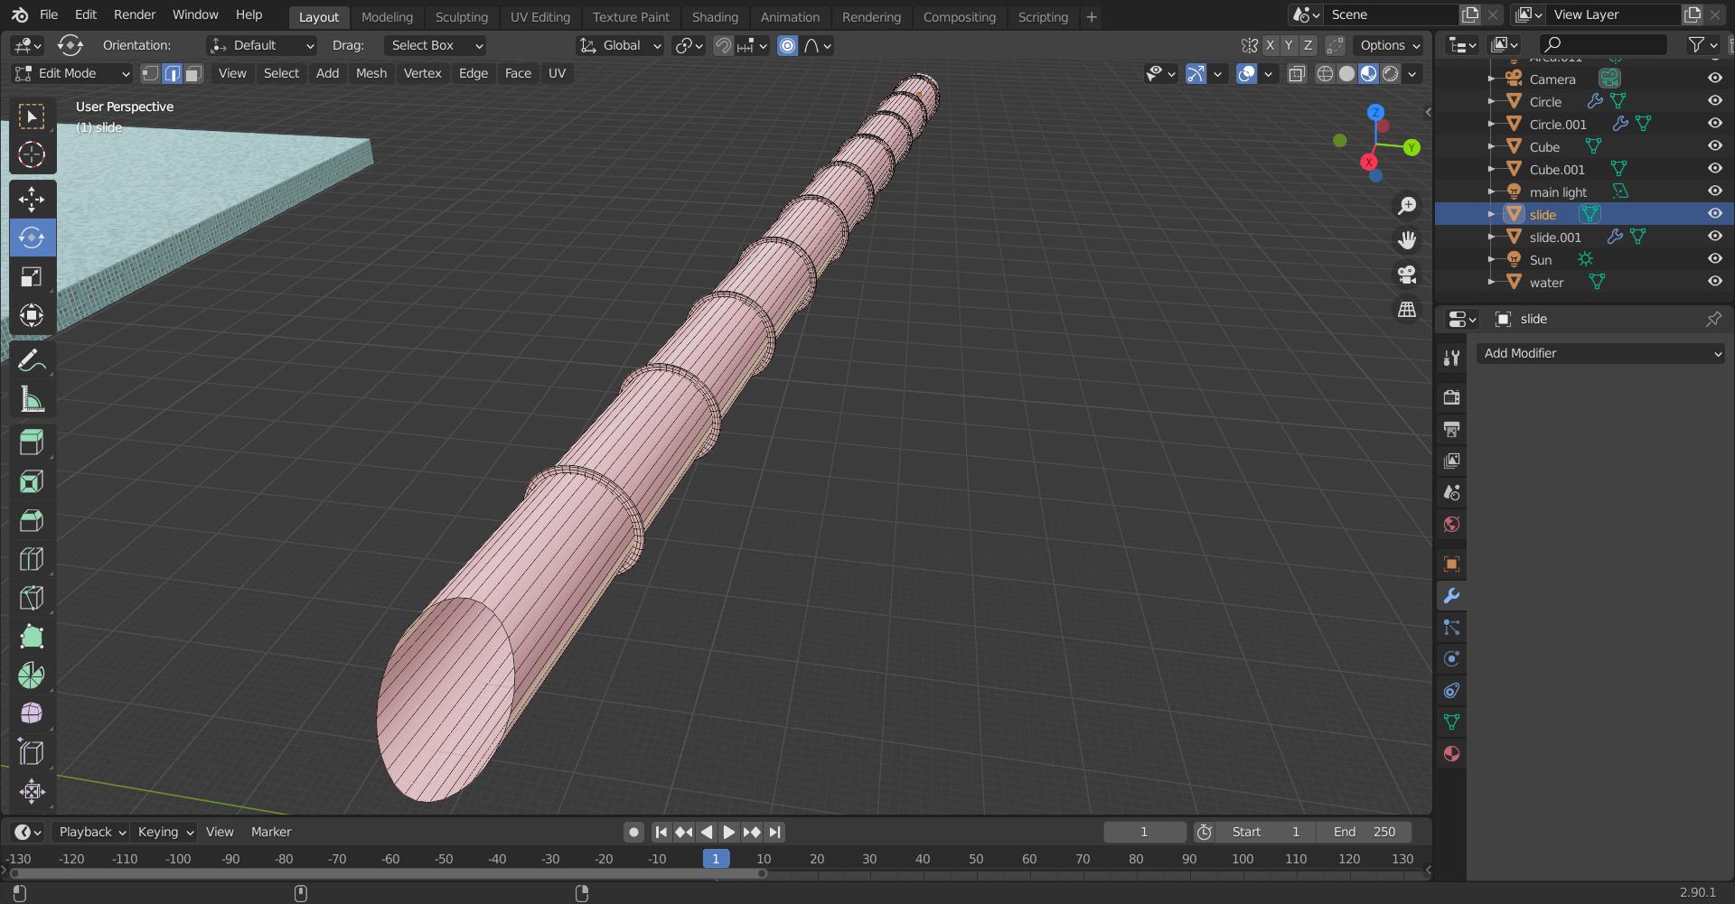Switch to the UV Editing workspace tab

pos(540,17)
